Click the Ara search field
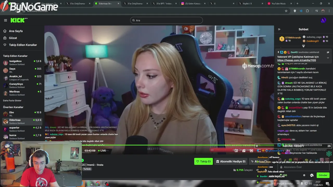333x187 pixels. [x=166, y=20]
